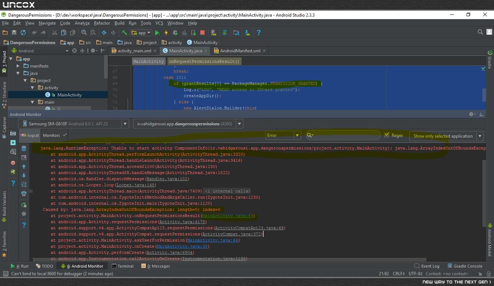The image size is (494, 286).
Task: Click the Make Project hammer icon
Action: [124, 32]
